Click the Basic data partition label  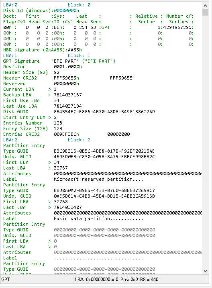(98, 219)
